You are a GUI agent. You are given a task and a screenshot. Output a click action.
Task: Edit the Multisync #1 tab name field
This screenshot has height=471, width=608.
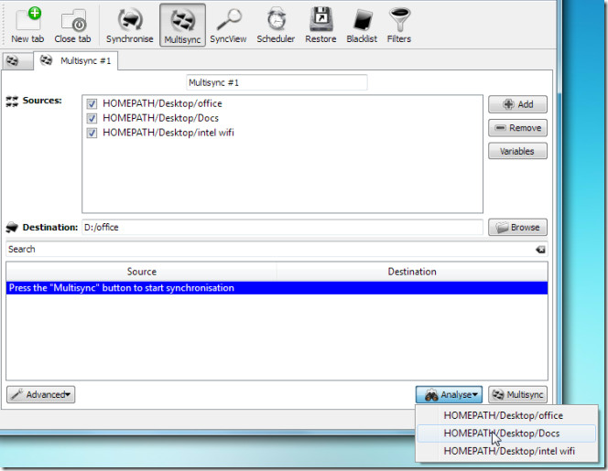[x=277, y=82]
